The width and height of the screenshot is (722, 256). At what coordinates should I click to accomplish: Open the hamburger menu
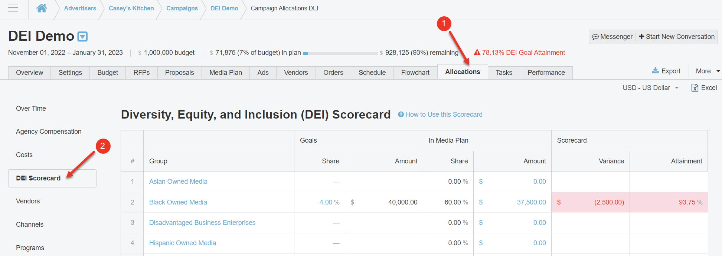(13, 8)
